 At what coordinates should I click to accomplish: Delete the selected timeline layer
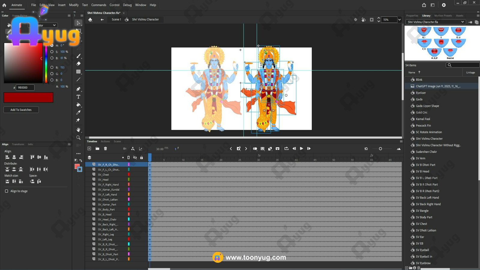tap(105, 148)
